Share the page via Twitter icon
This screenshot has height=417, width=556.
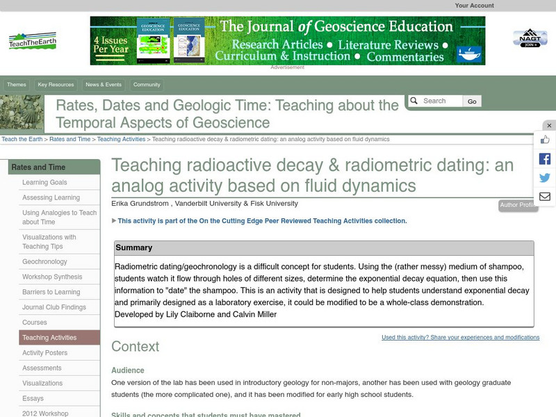point(545,177)
